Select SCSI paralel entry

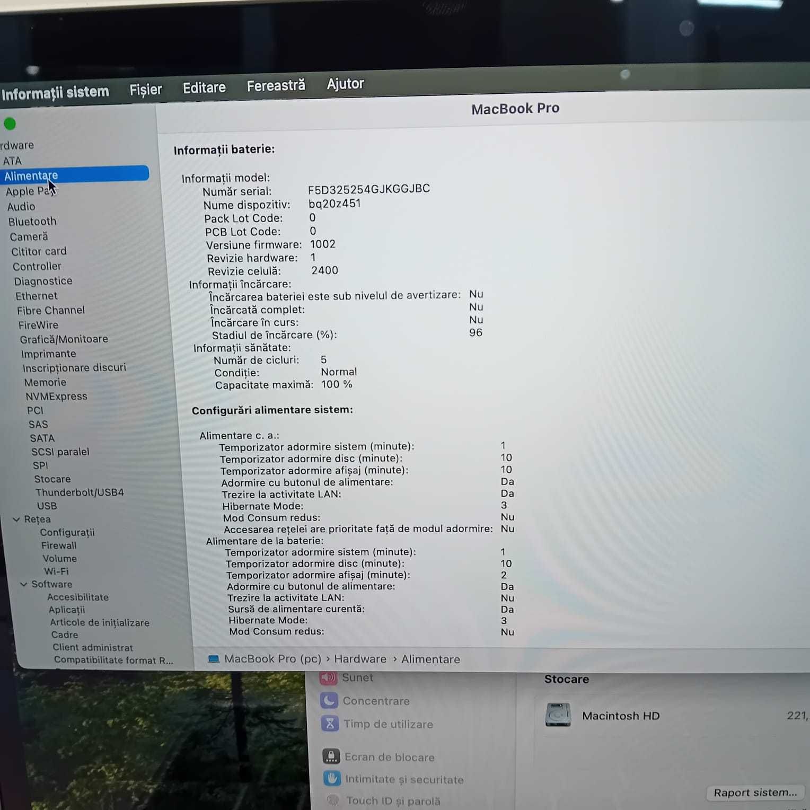(60, 452)
